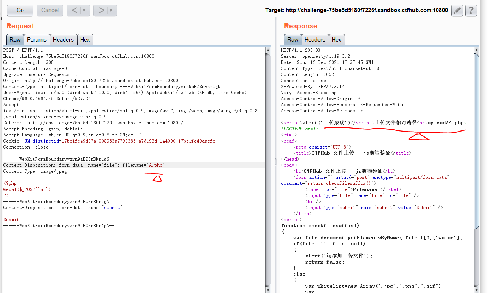
Task: Click the 'Date: Sun, 12 Dec 2021' line
Action: click(x=327, y=62)
